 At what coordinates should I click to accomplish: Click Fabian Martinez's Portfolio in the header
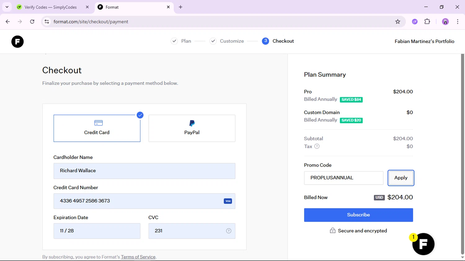pyautogui.click(x=424, y=41)
